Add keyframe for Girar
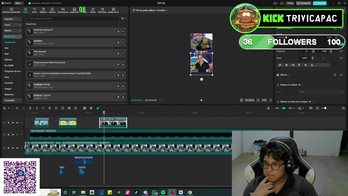The image size is (348, 196). coord(341,58)
